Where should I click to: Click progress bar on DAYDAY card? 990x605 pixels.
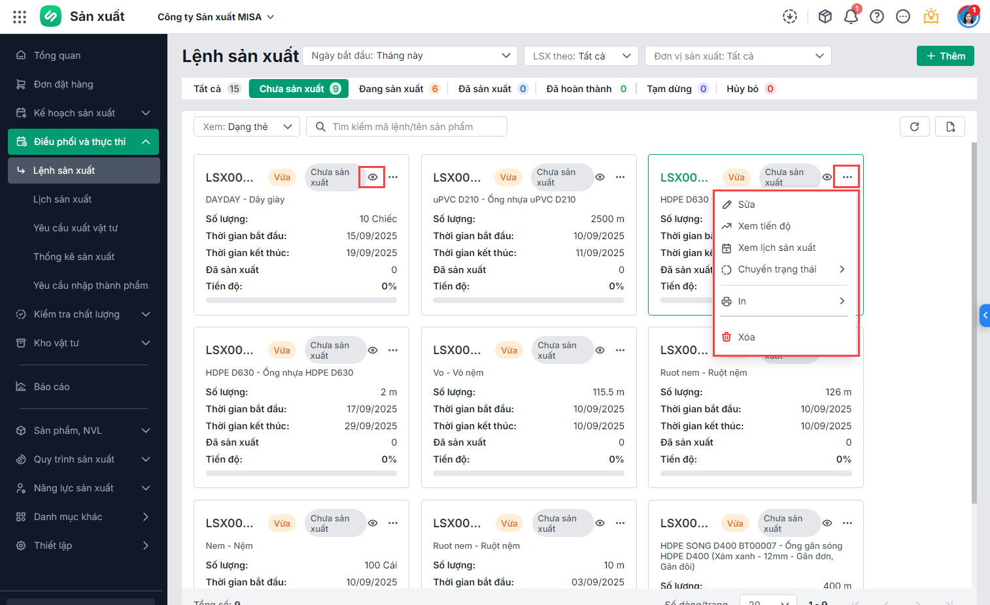301,301
